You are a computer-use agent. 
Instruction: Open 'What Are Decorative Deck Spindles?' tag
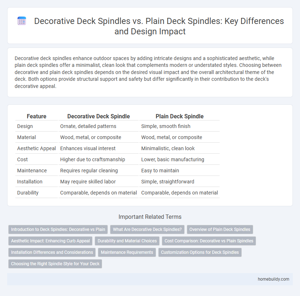point(147,230)
